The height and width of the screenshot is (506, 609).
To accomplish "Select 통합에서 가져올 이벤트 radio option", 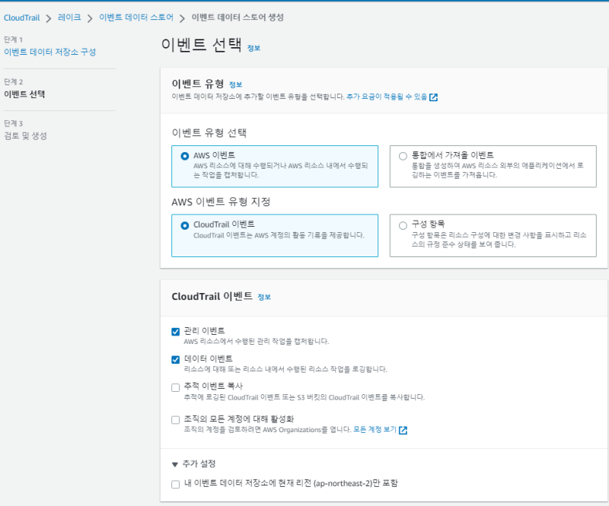I will (403, 155).
